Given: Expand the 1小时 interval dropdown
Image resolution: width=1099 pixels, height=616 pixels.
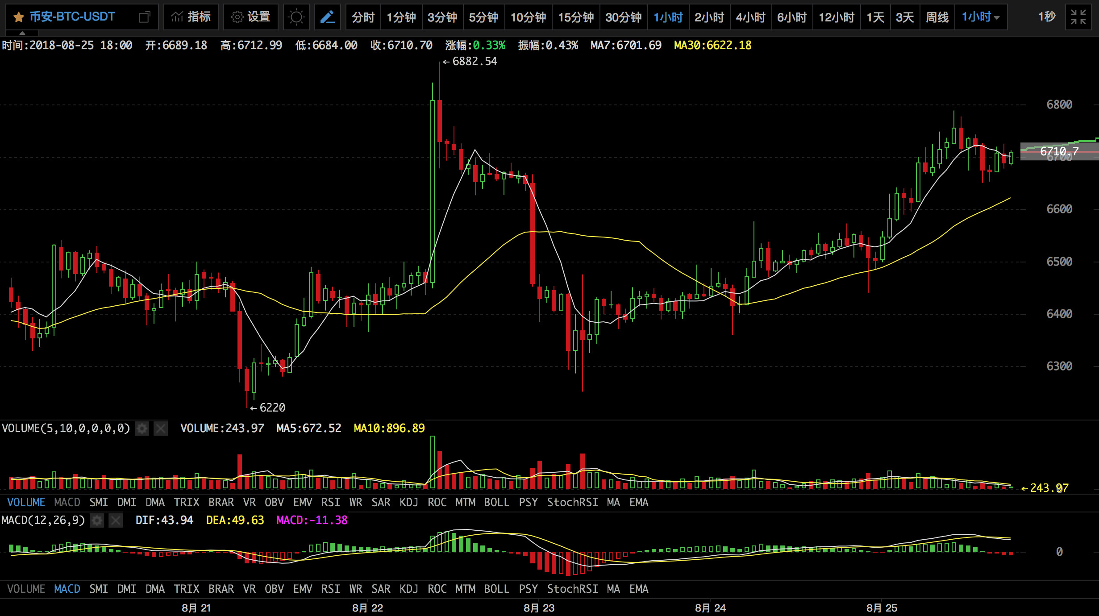Looking at the screenshot, I should [x=981, y=17].
